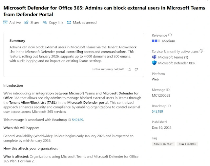Open the Service & monthly active users info icon
The height and width of the screenshot is (166, 210).
click(201, 51)
